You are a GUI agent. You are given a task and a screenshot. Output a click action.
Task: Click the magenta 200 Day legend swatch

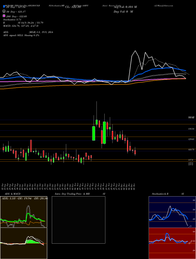click(x=4, y=16)
